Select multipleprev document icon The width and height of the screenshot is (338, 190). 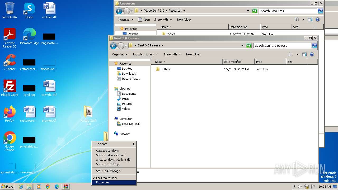29,114
